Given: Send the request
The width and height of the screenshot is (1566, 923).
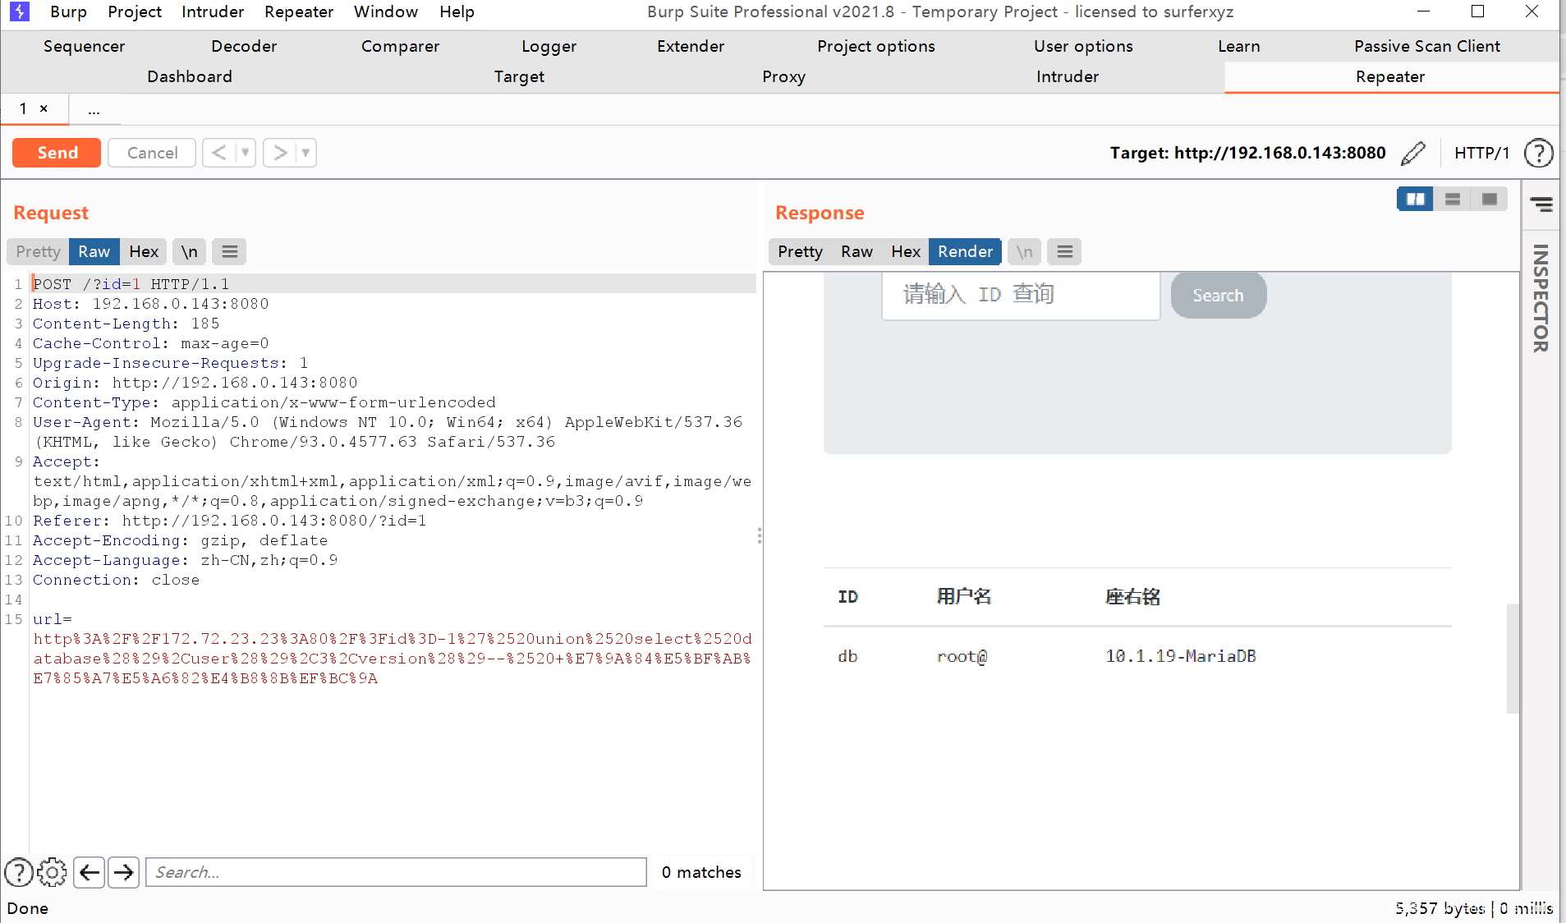Looking at the screenshot, I should [57, 153].
